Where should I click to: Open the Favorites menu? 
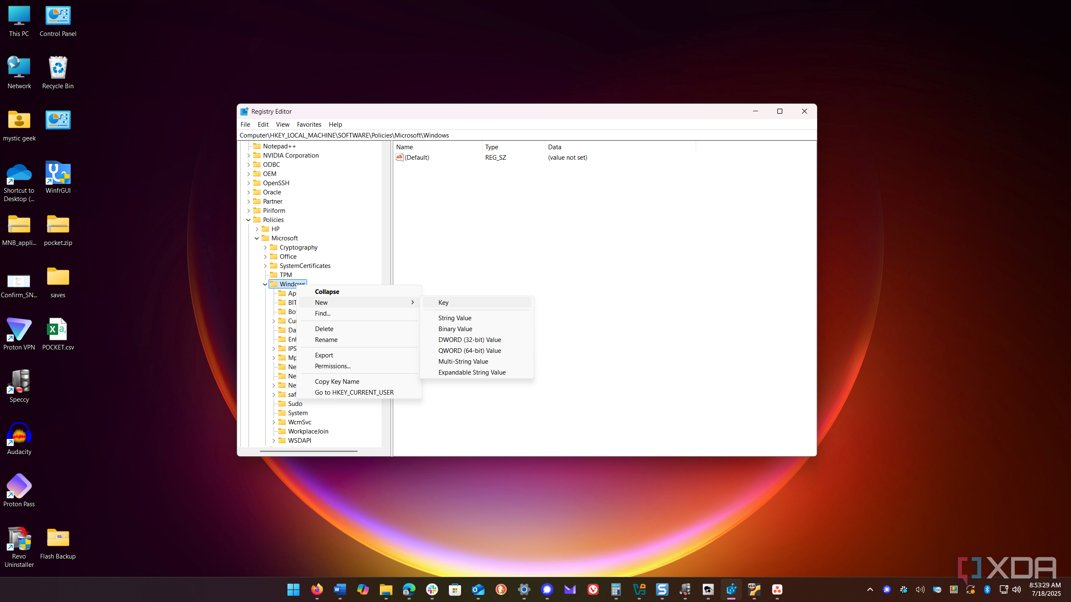[309, 124]
